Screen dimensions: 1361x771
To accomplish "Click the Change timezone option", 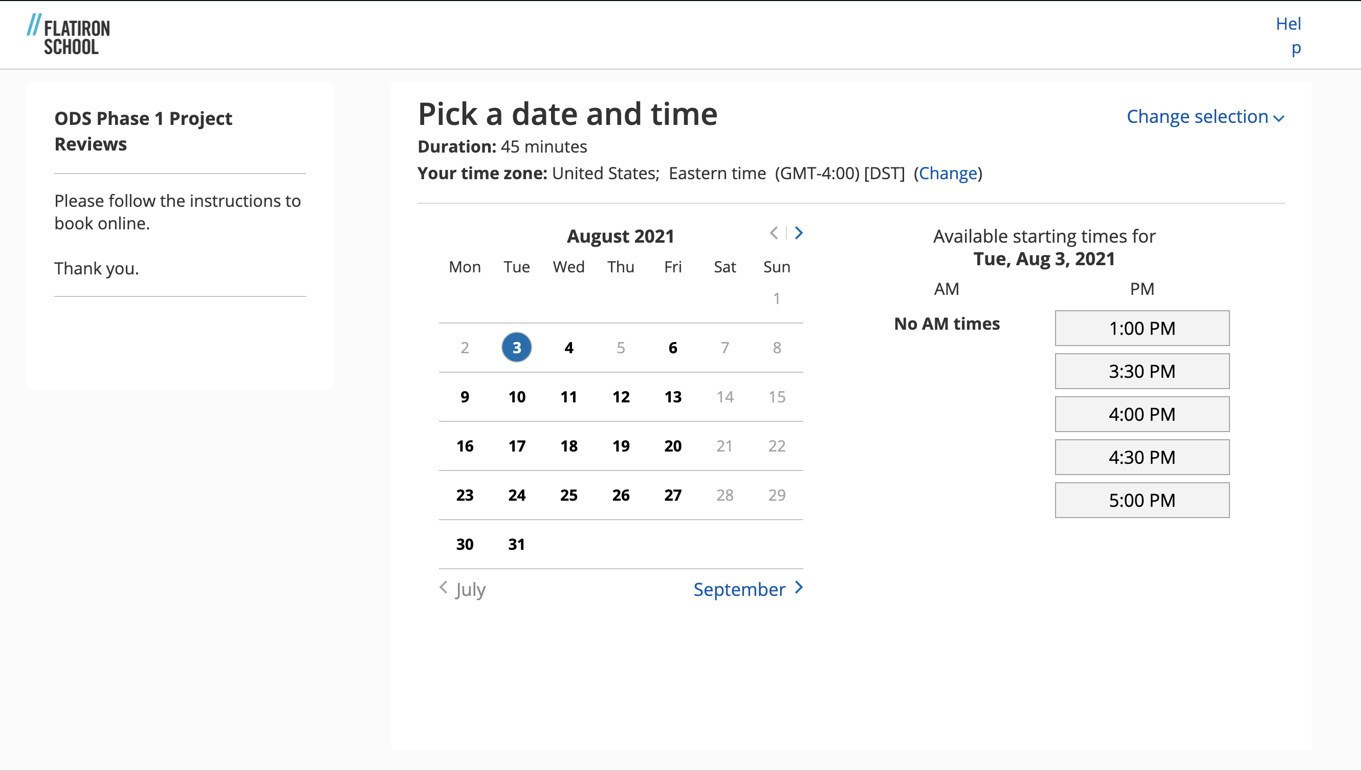I will 948,172.
